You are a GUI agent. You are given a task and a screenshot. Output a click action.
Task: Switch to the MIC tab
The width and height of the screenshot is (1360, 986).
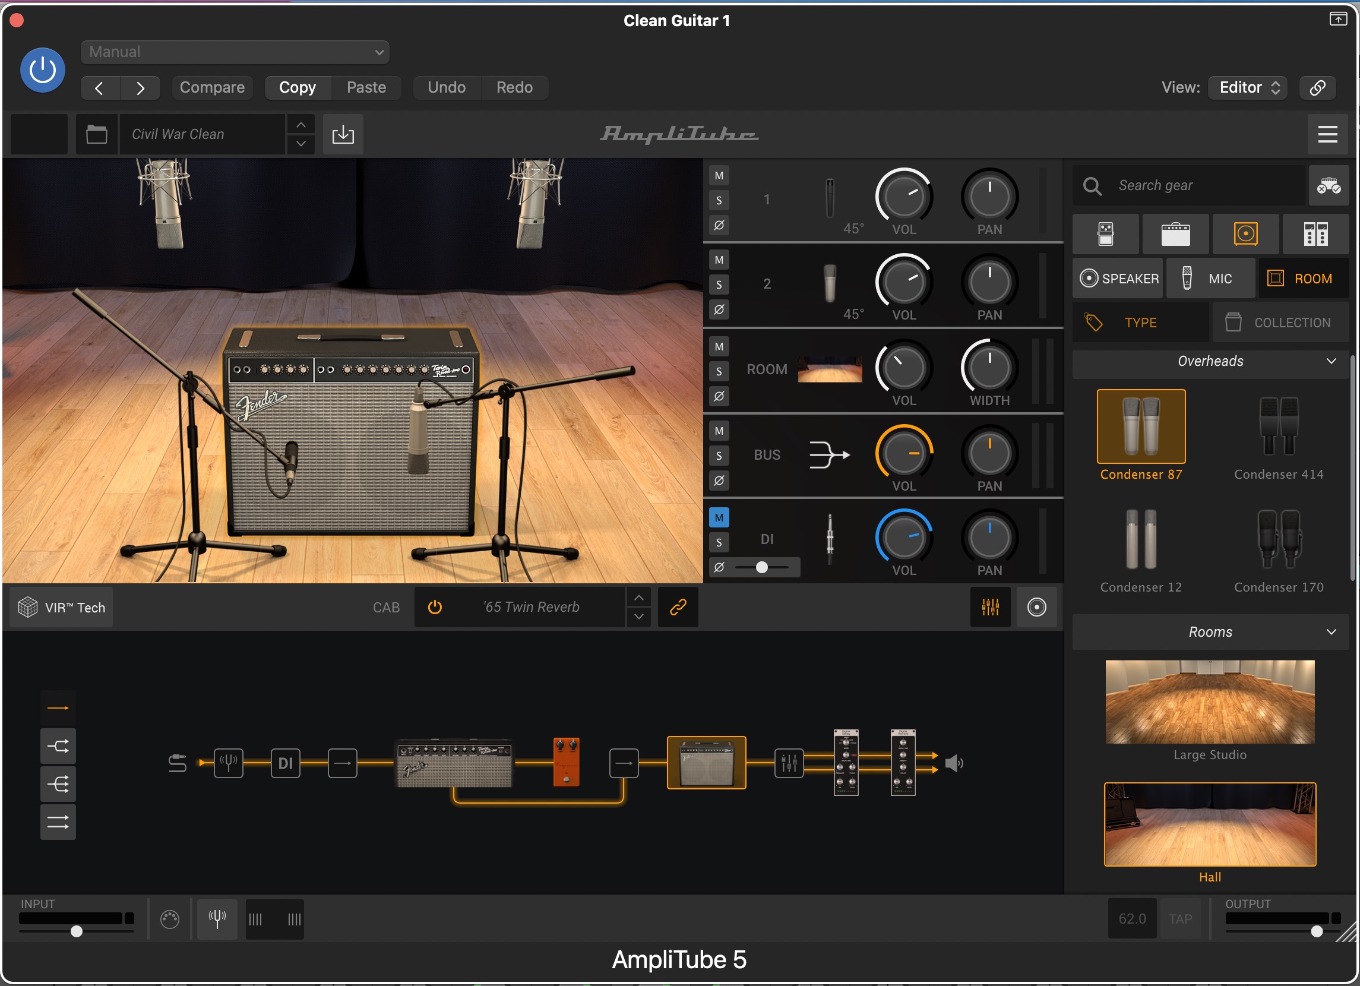(x=1210, y=279)
